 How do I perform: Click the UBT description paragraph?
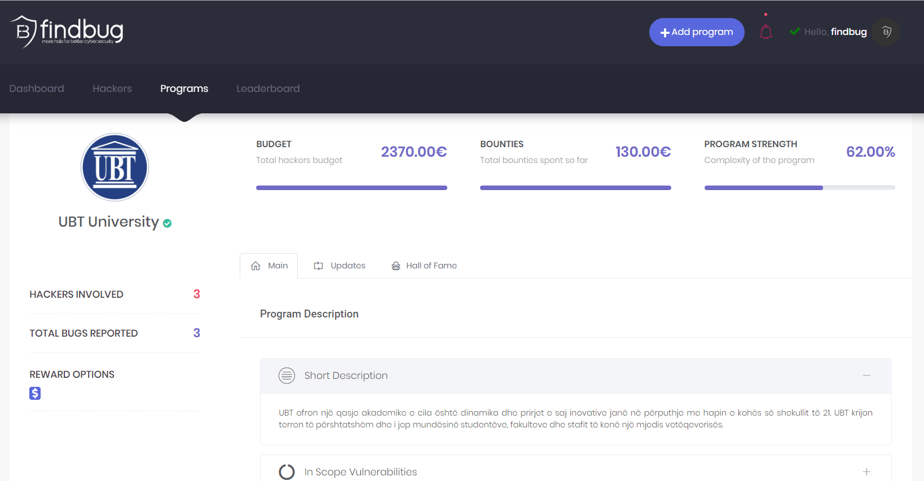point(575,418)
